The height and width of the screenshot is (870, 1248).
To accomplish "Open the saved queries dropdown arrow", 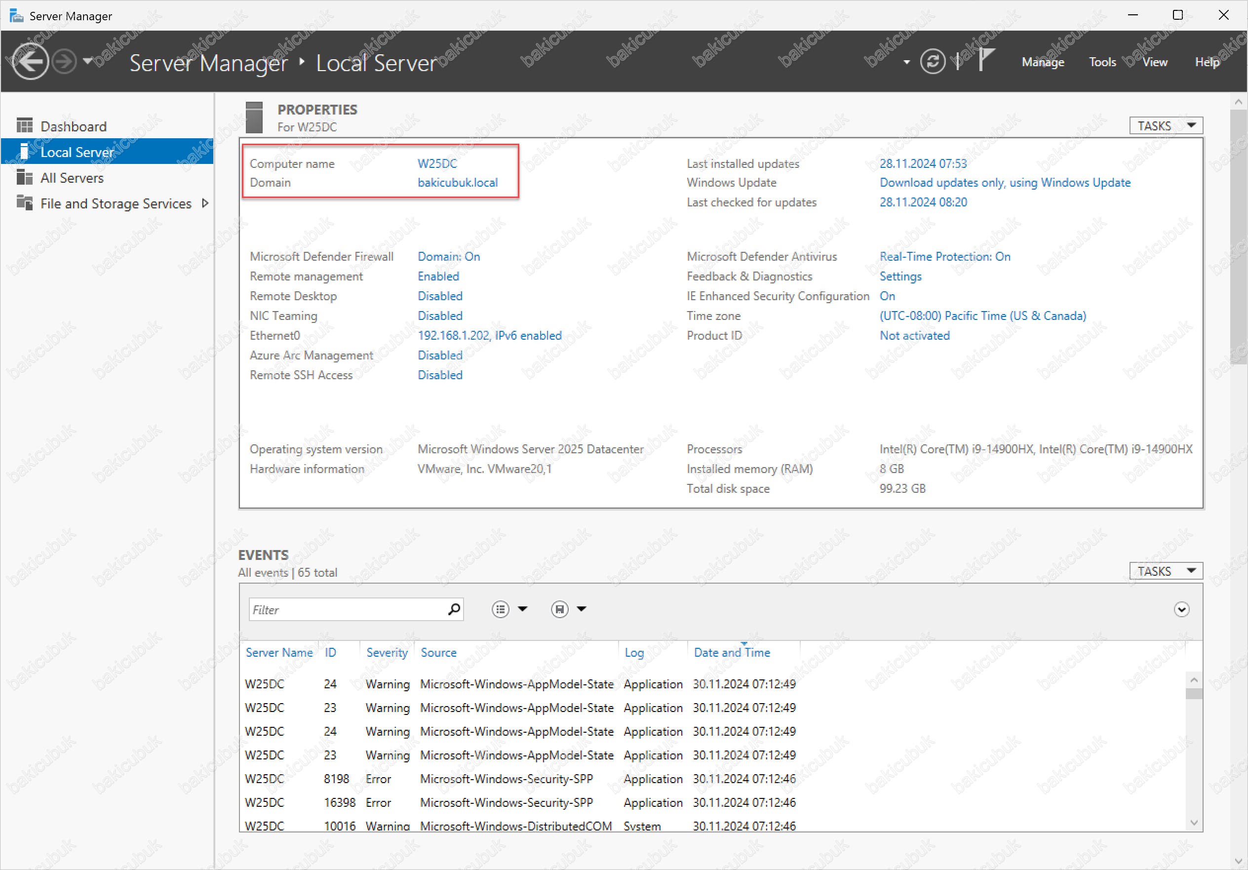I will (x=581, y=609).
